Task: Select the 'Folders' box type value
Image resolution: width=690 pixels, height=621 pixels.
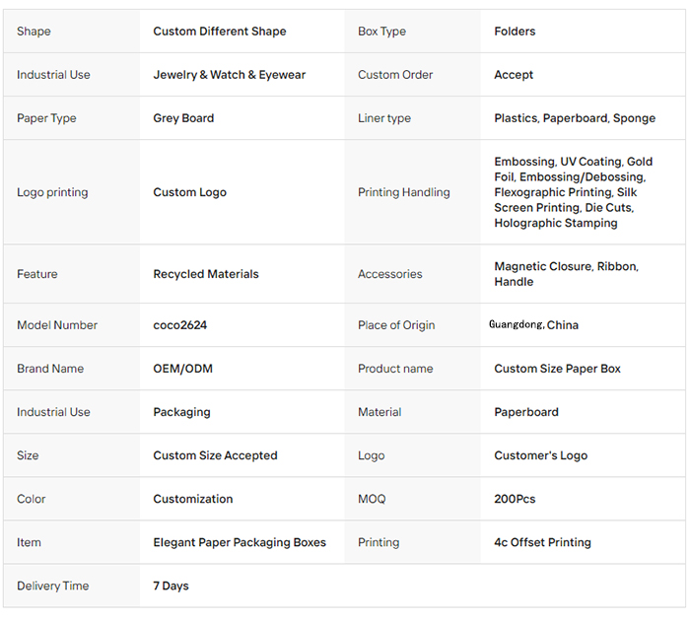Action: pyautogui.click(x=515, y=32)
